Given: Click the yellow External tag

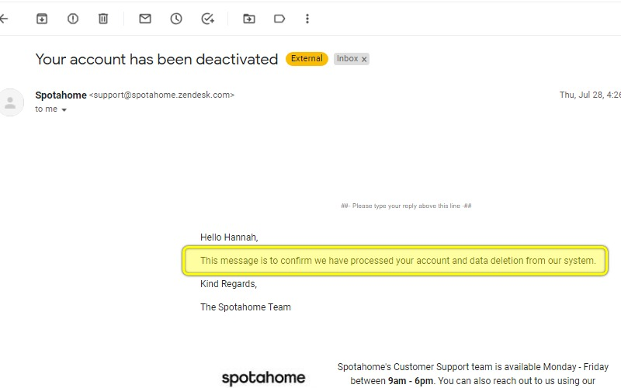Looking at the screenshot, I should click(307, 59).
